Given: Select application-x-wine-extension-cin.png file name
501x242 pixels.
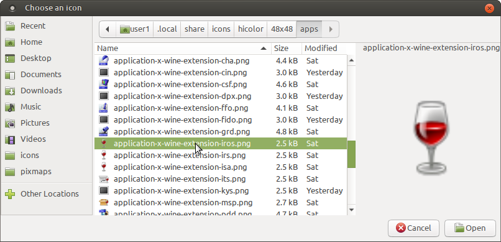Looking at the screenshot, I should 180,72.
